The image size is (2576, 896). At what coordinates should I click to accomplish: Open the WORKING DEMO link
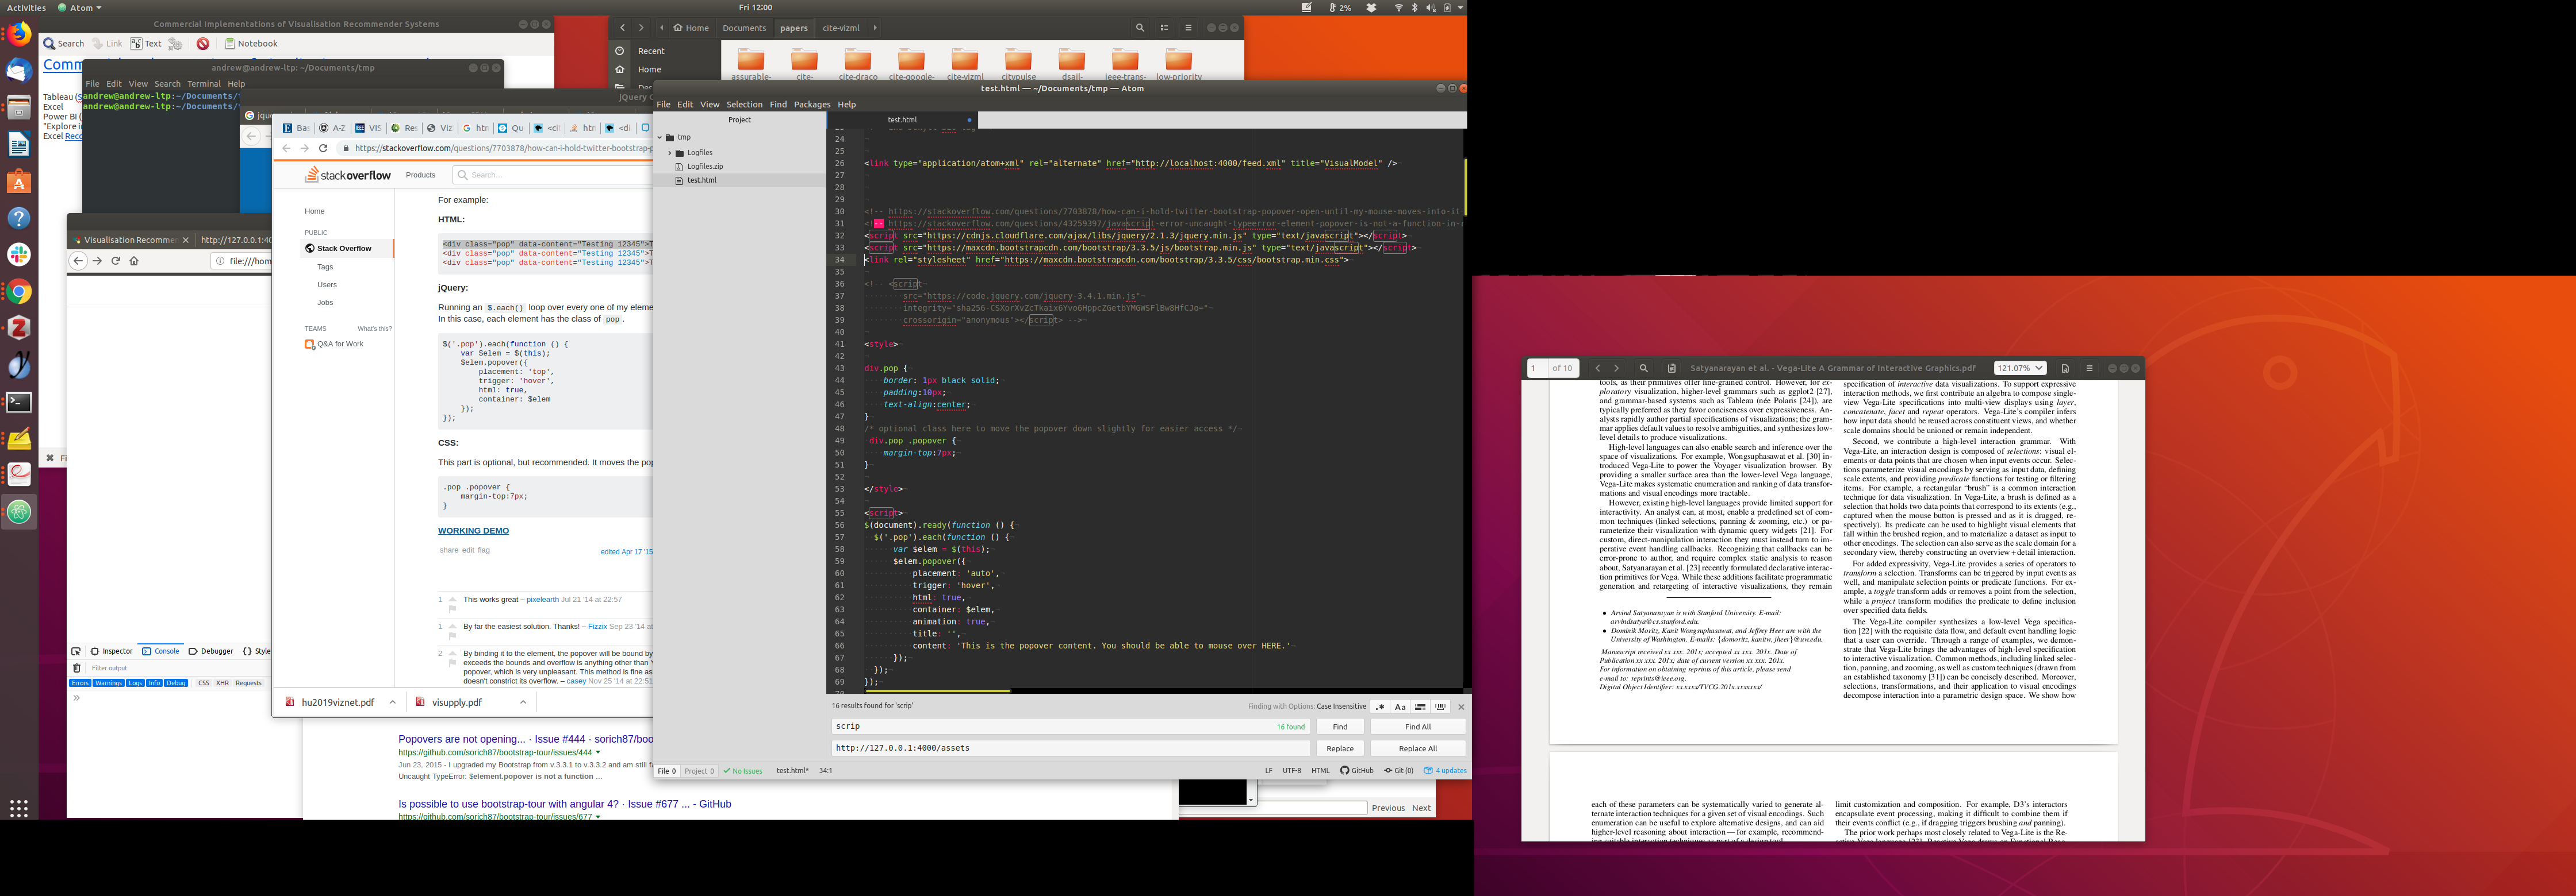473,531
